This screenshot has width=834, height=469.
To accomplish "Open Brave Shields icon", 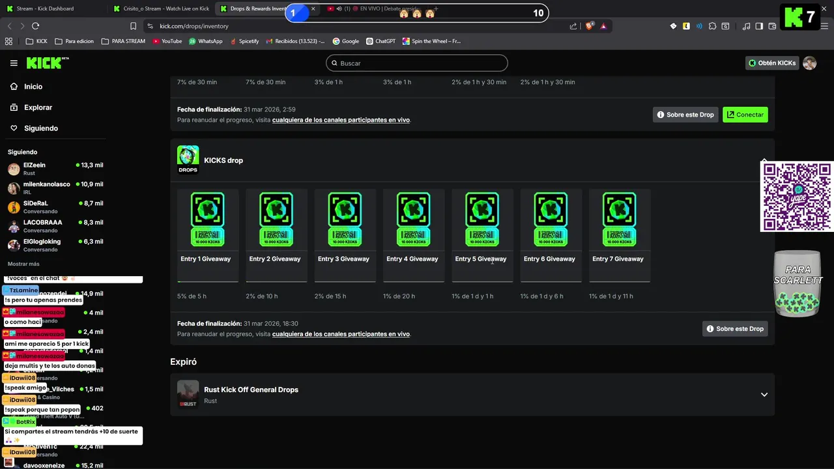I will 589,26.
